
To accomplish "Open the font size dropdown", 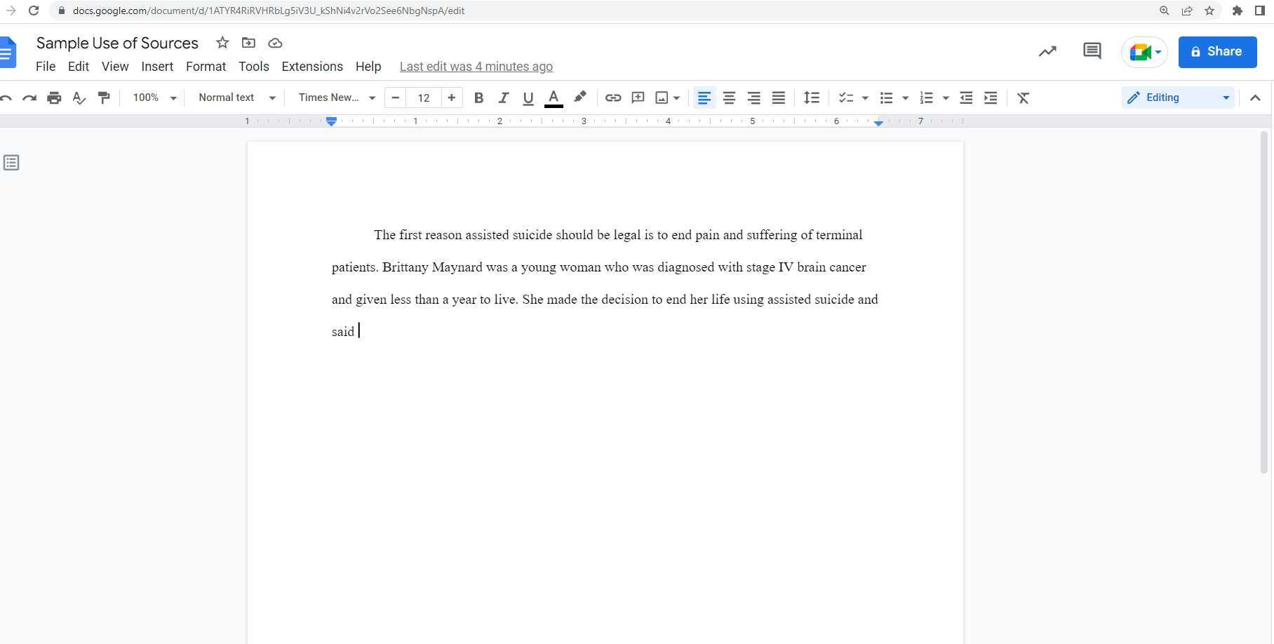I will click(x=424, y=98).
